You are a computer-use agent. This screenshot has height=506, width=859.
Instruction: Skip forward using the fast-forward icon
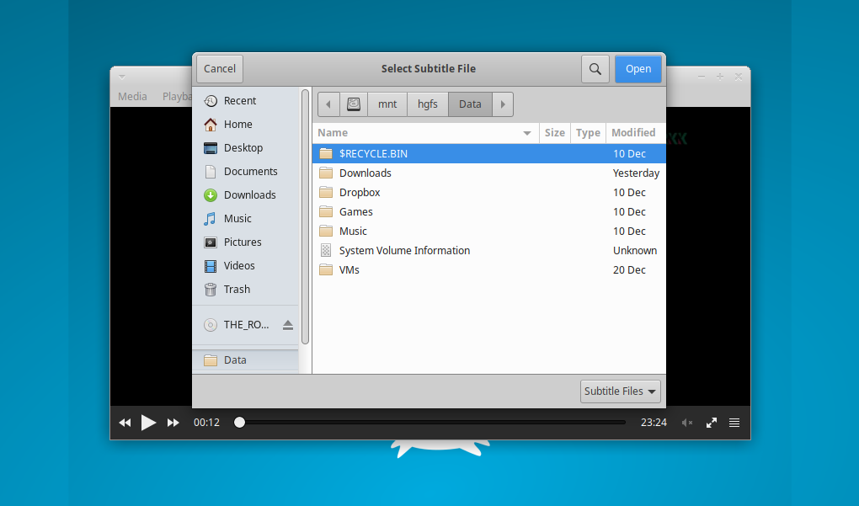coord(173,422)
